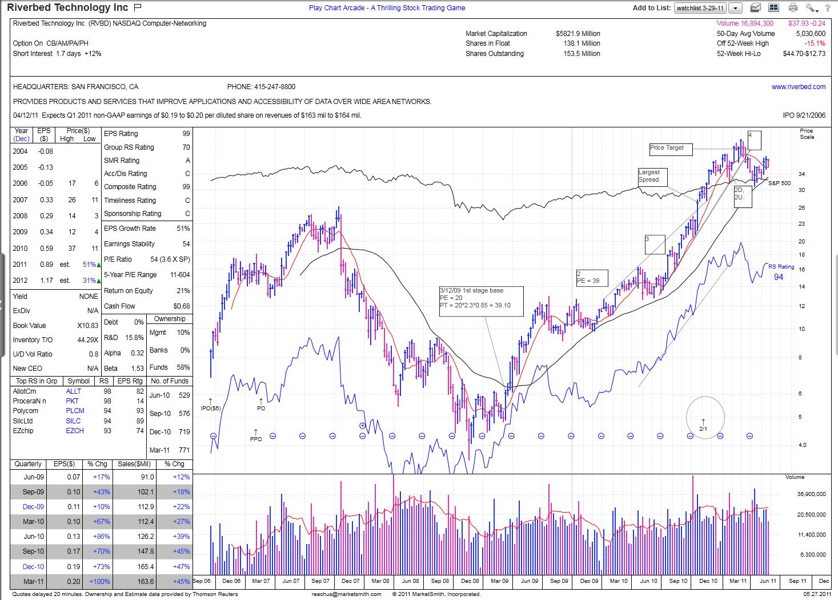Viewport: 838px width, 600px height.
Task: Click the Return on Equity 21% row
Action: coord(147,291)
